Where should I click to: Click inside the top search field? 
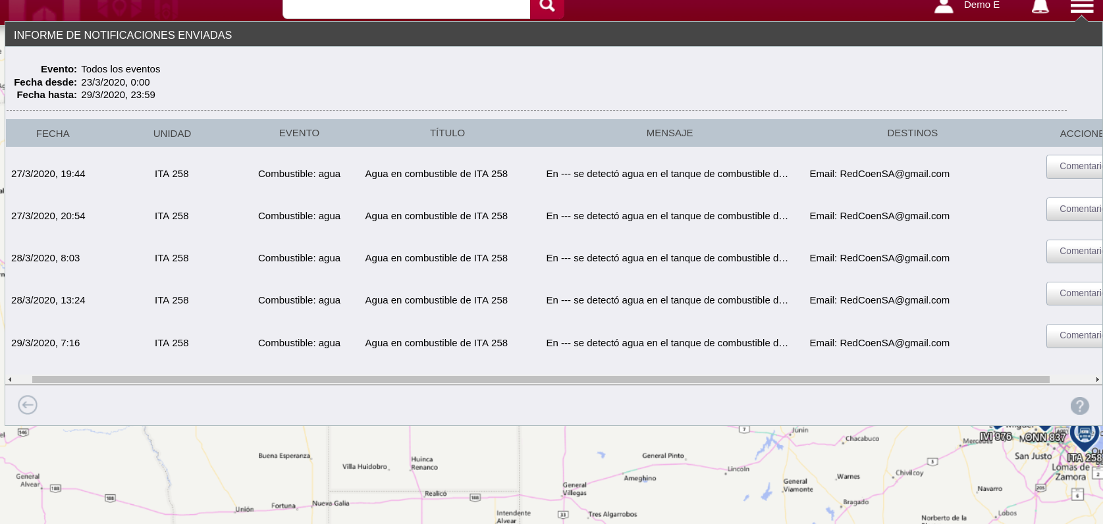coord(406,7)
